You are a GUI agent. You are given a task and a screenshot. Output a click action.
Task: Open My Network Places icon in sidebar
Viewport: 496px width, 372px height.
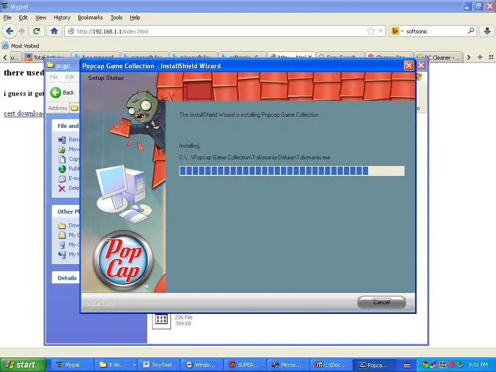pos(62,254)
